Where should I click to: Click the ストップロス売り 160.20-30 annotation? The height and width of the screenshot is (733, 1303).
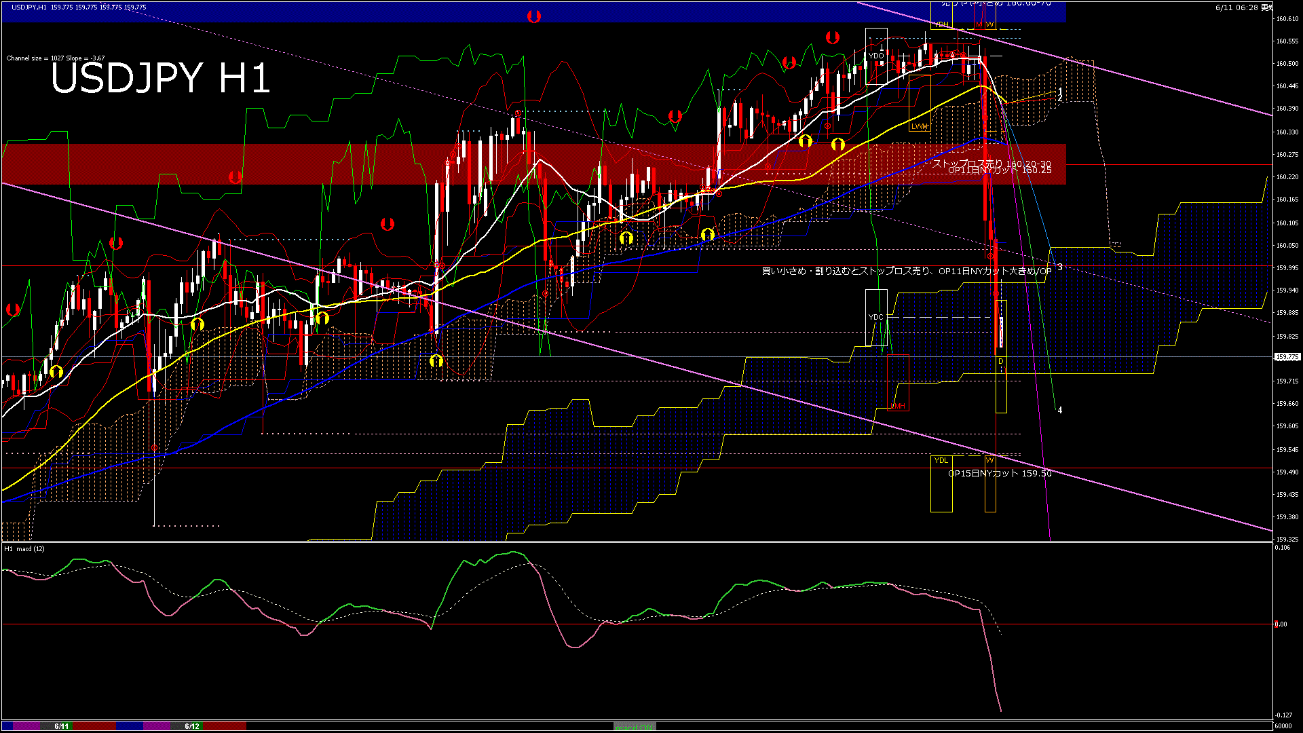pos(992,164)
